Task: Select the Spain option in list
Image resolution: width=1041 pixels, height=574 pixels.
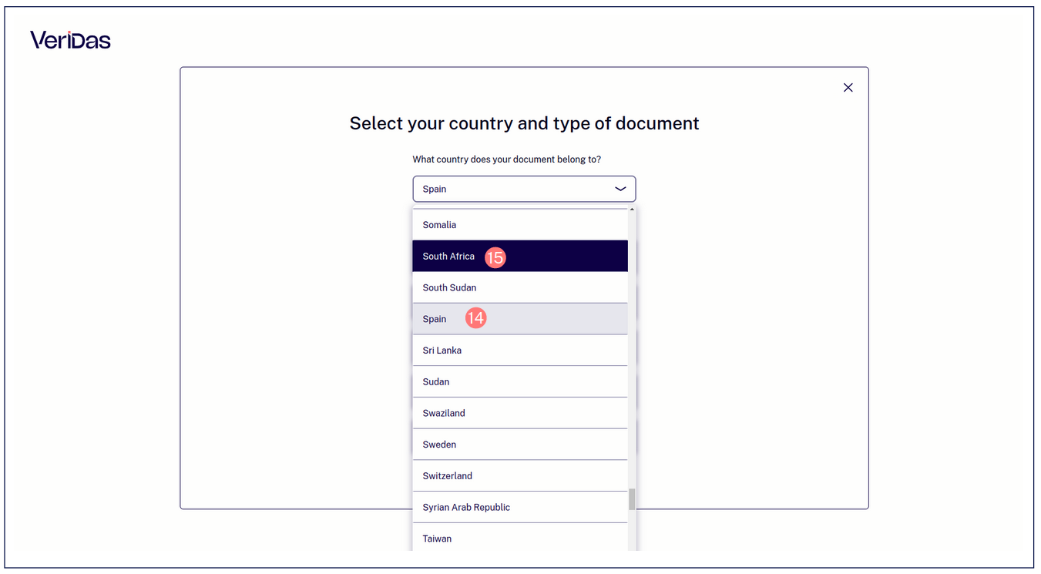Action: click(520, 319)
